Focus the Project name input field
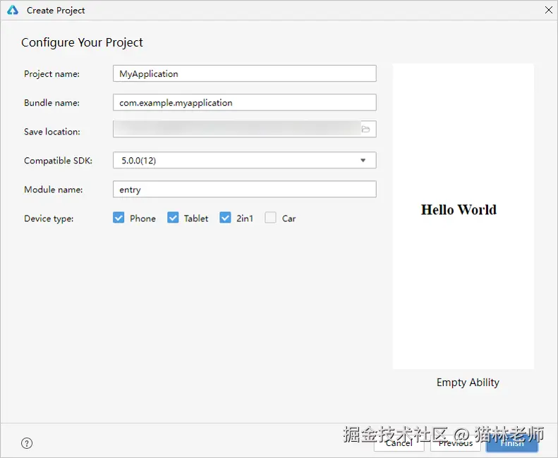Image resolution: width=558 pixels, height=458 pixels. [x=245, y=73]
